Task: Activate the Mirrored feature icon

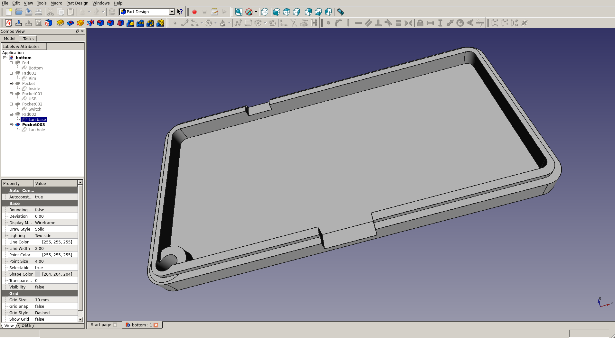Action: [130, 23]
